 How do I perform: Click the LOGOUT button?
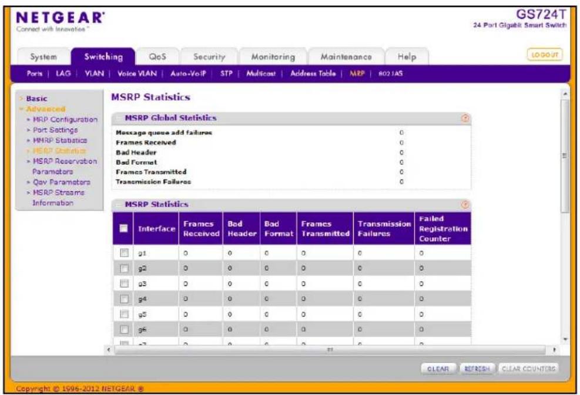pyautogui.click(x=545, y=55)
